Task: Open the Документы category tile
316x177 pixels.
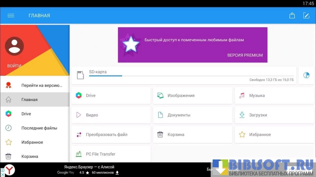Action: click(192, 115)
